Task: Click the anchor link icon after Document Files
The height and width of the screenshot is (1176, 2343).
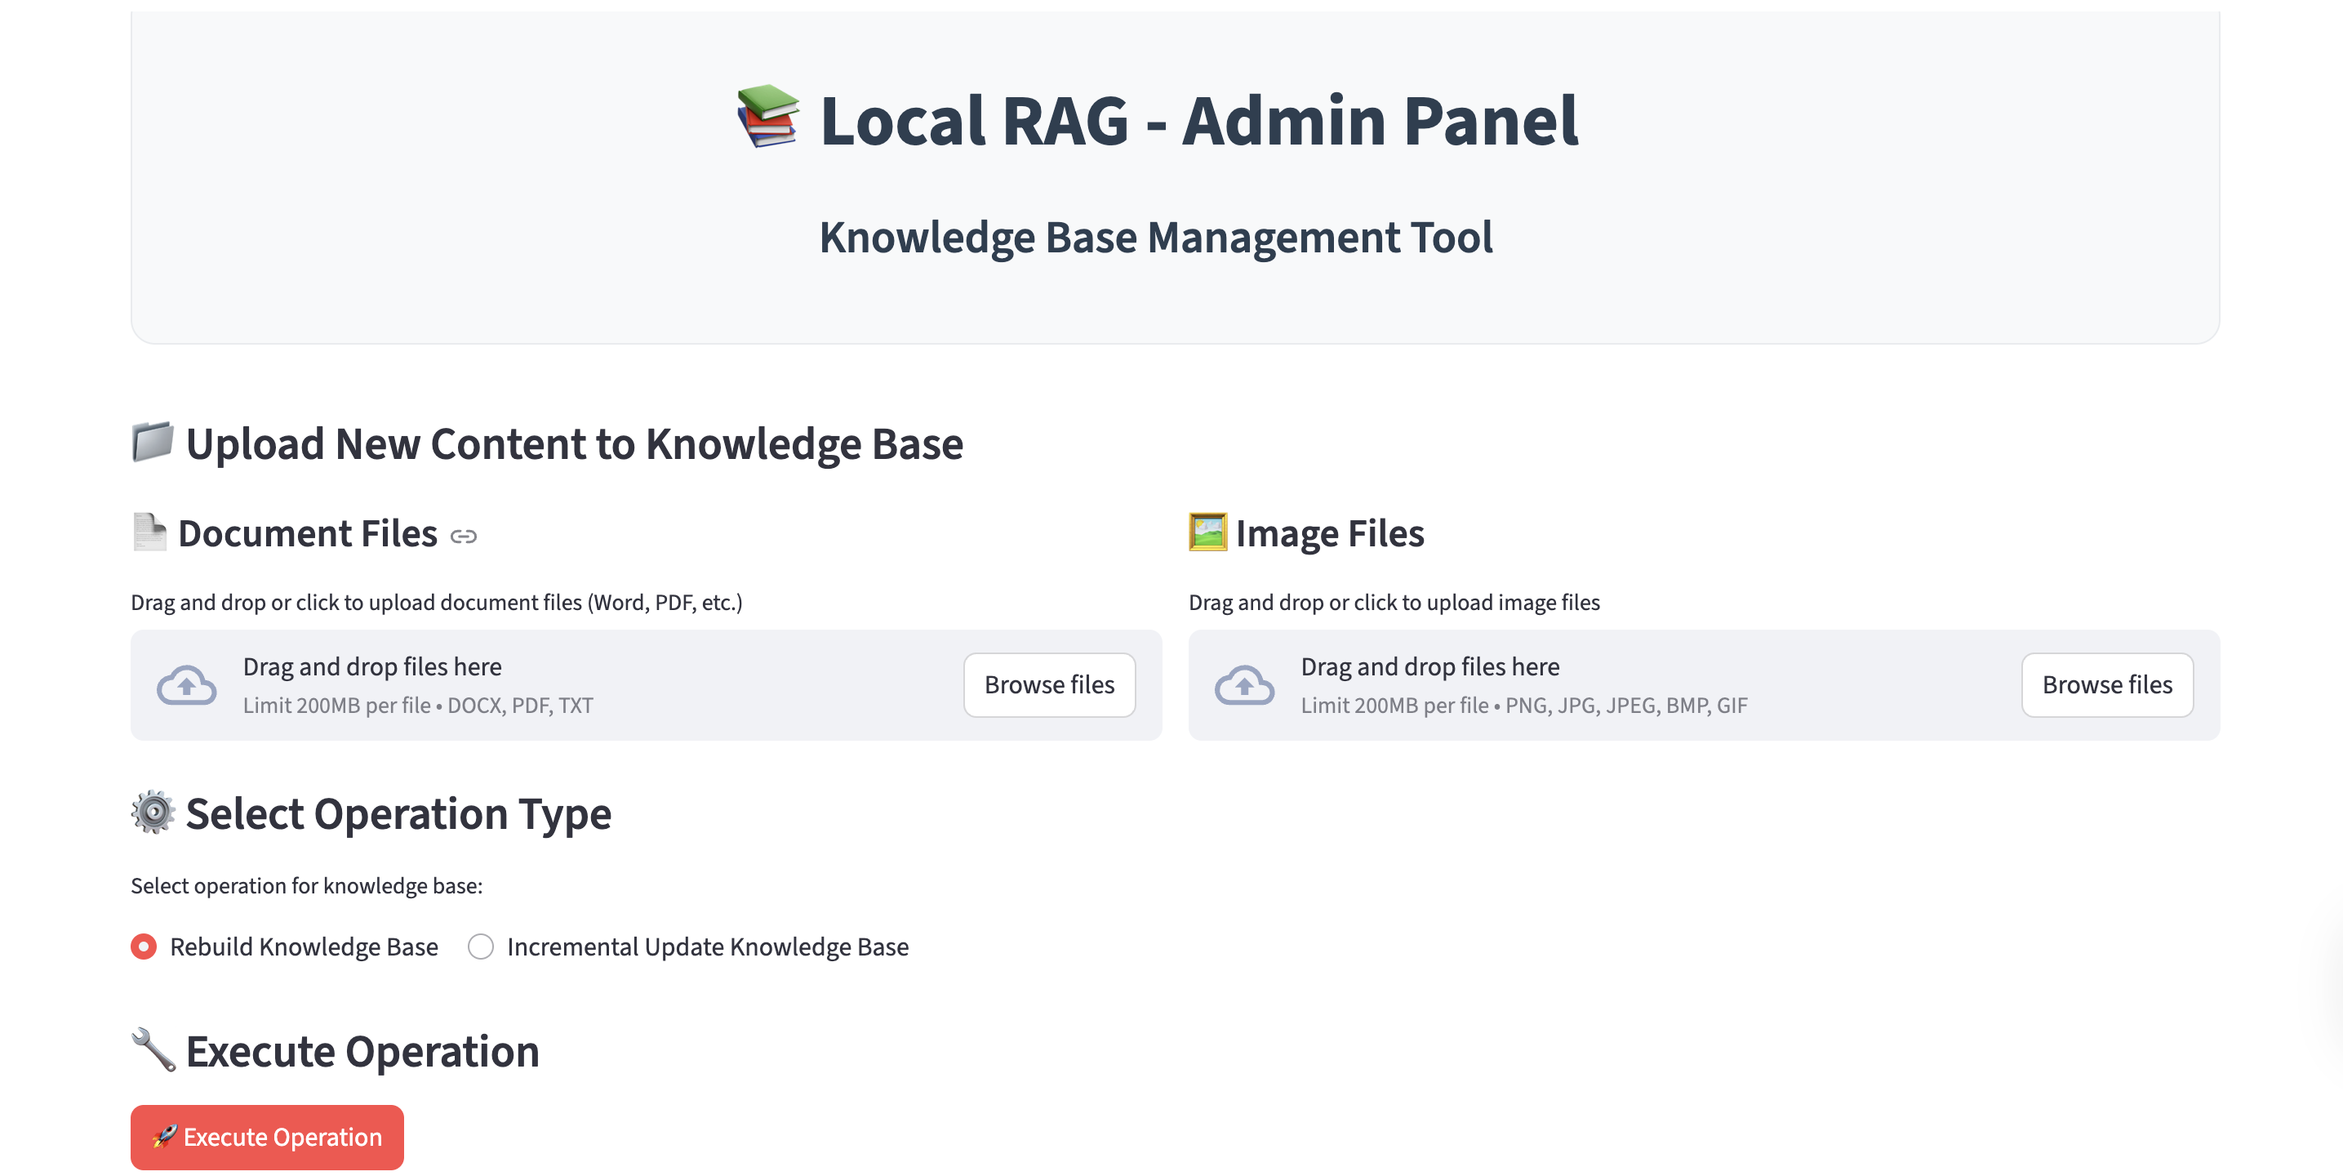Action: 463,536
